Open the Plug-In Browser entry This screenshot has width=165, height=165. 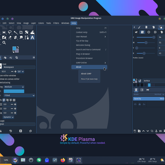(x=89, y=54)
